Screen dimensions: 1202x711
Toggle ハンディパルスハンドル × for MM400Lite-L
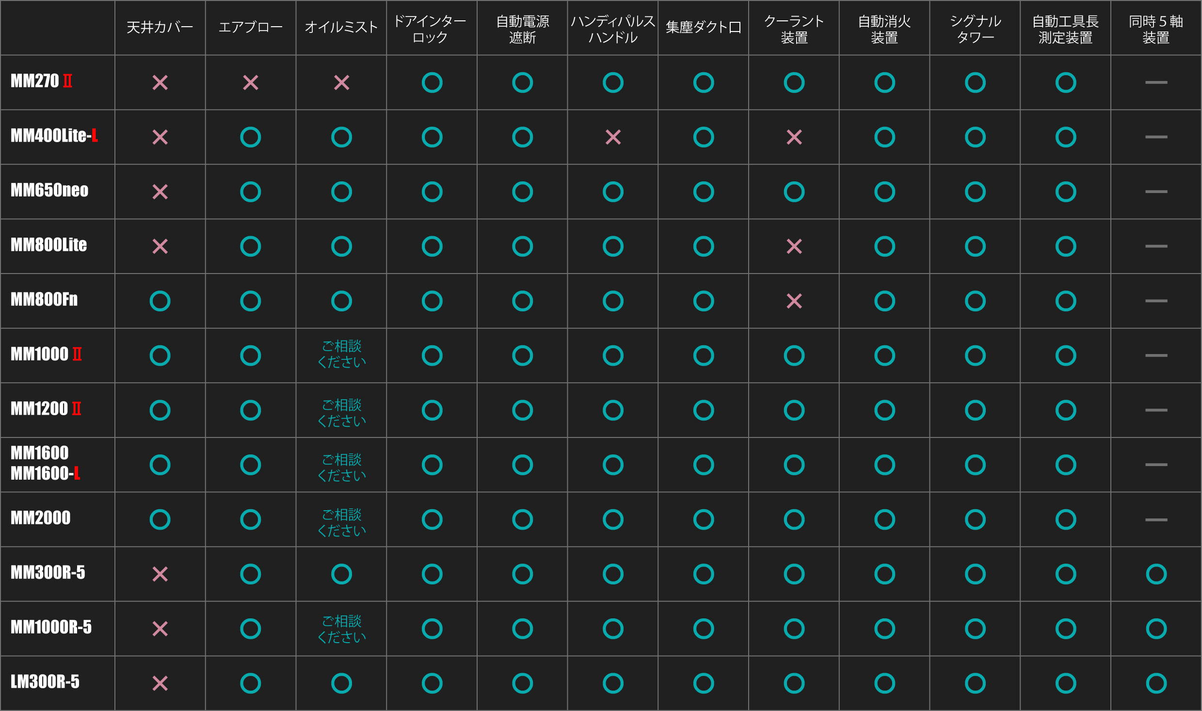coord(612,137)
